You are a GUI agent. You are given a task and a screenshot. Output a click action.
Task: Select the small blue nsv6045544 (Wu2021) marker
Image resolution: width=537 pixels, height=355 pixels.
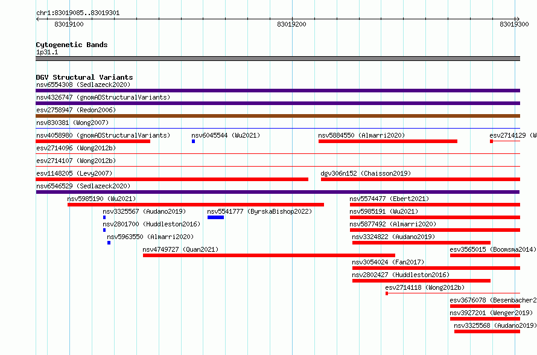[194, 141]
